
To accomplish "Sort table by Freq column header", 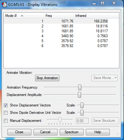I will coord(59,16).
